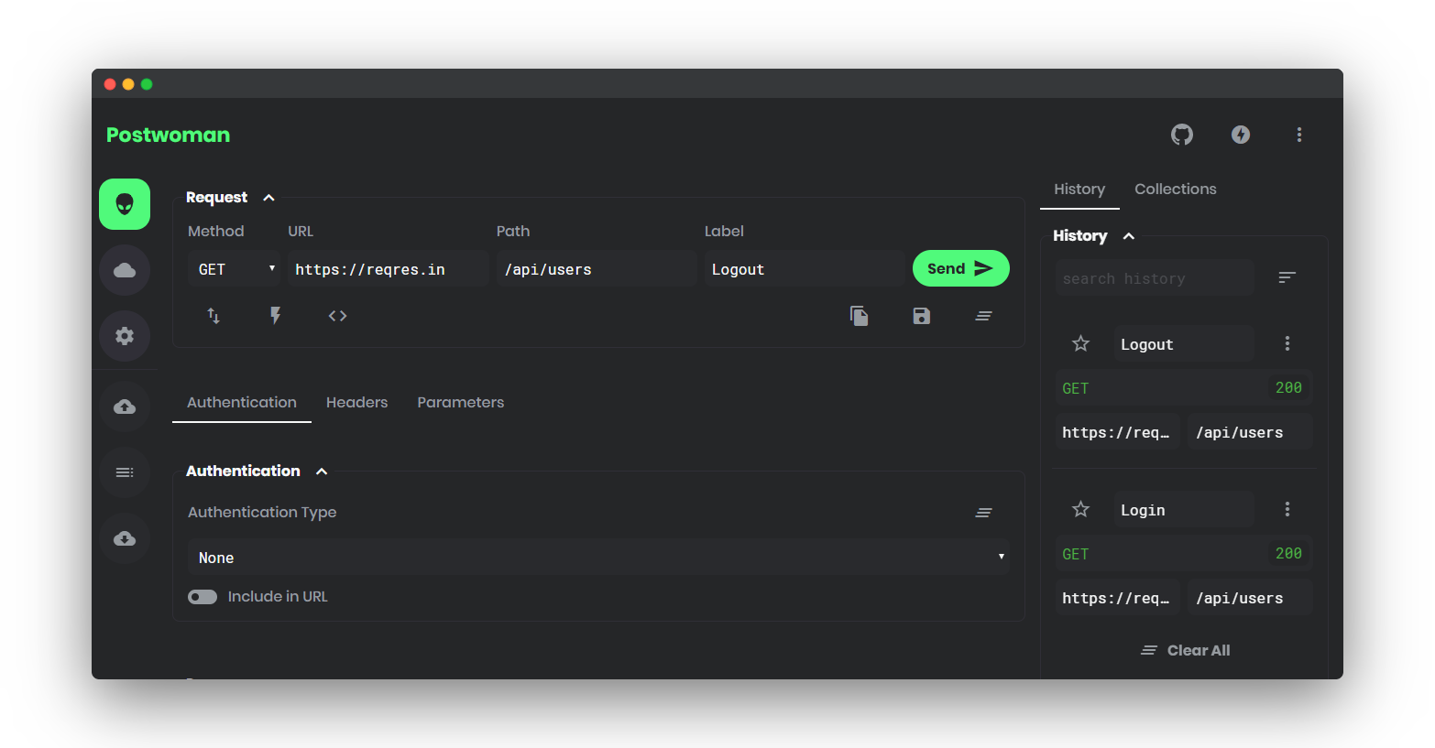This screenshot has height=748, width=1435.
Task: Select the alien Request icon in sidebar
Action: point(124,204)
